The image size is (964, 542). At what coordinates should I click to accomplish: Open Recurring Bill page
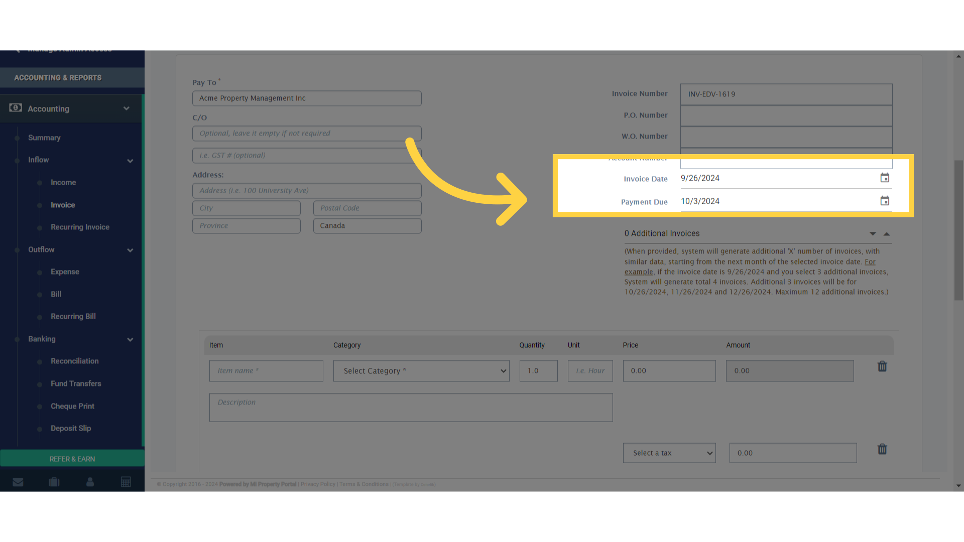[73, 317]
